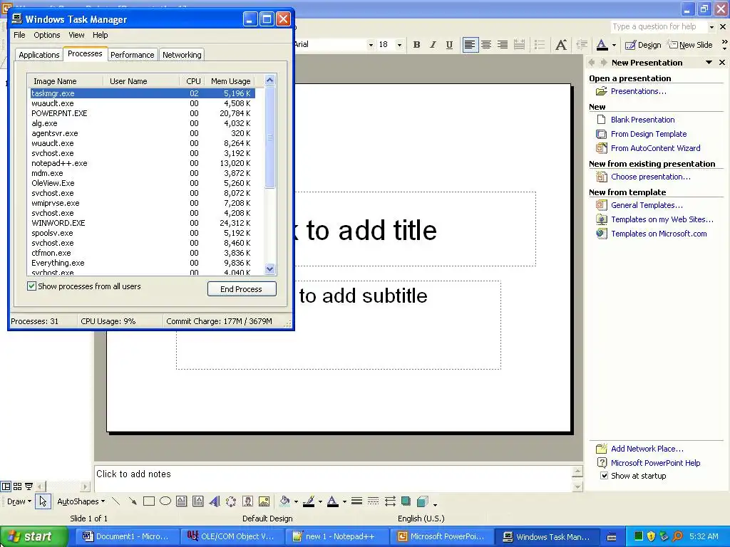
Task: Insert WordArt from Drawing toolbar
Action: pyautogui.click(x=214, y=501)
